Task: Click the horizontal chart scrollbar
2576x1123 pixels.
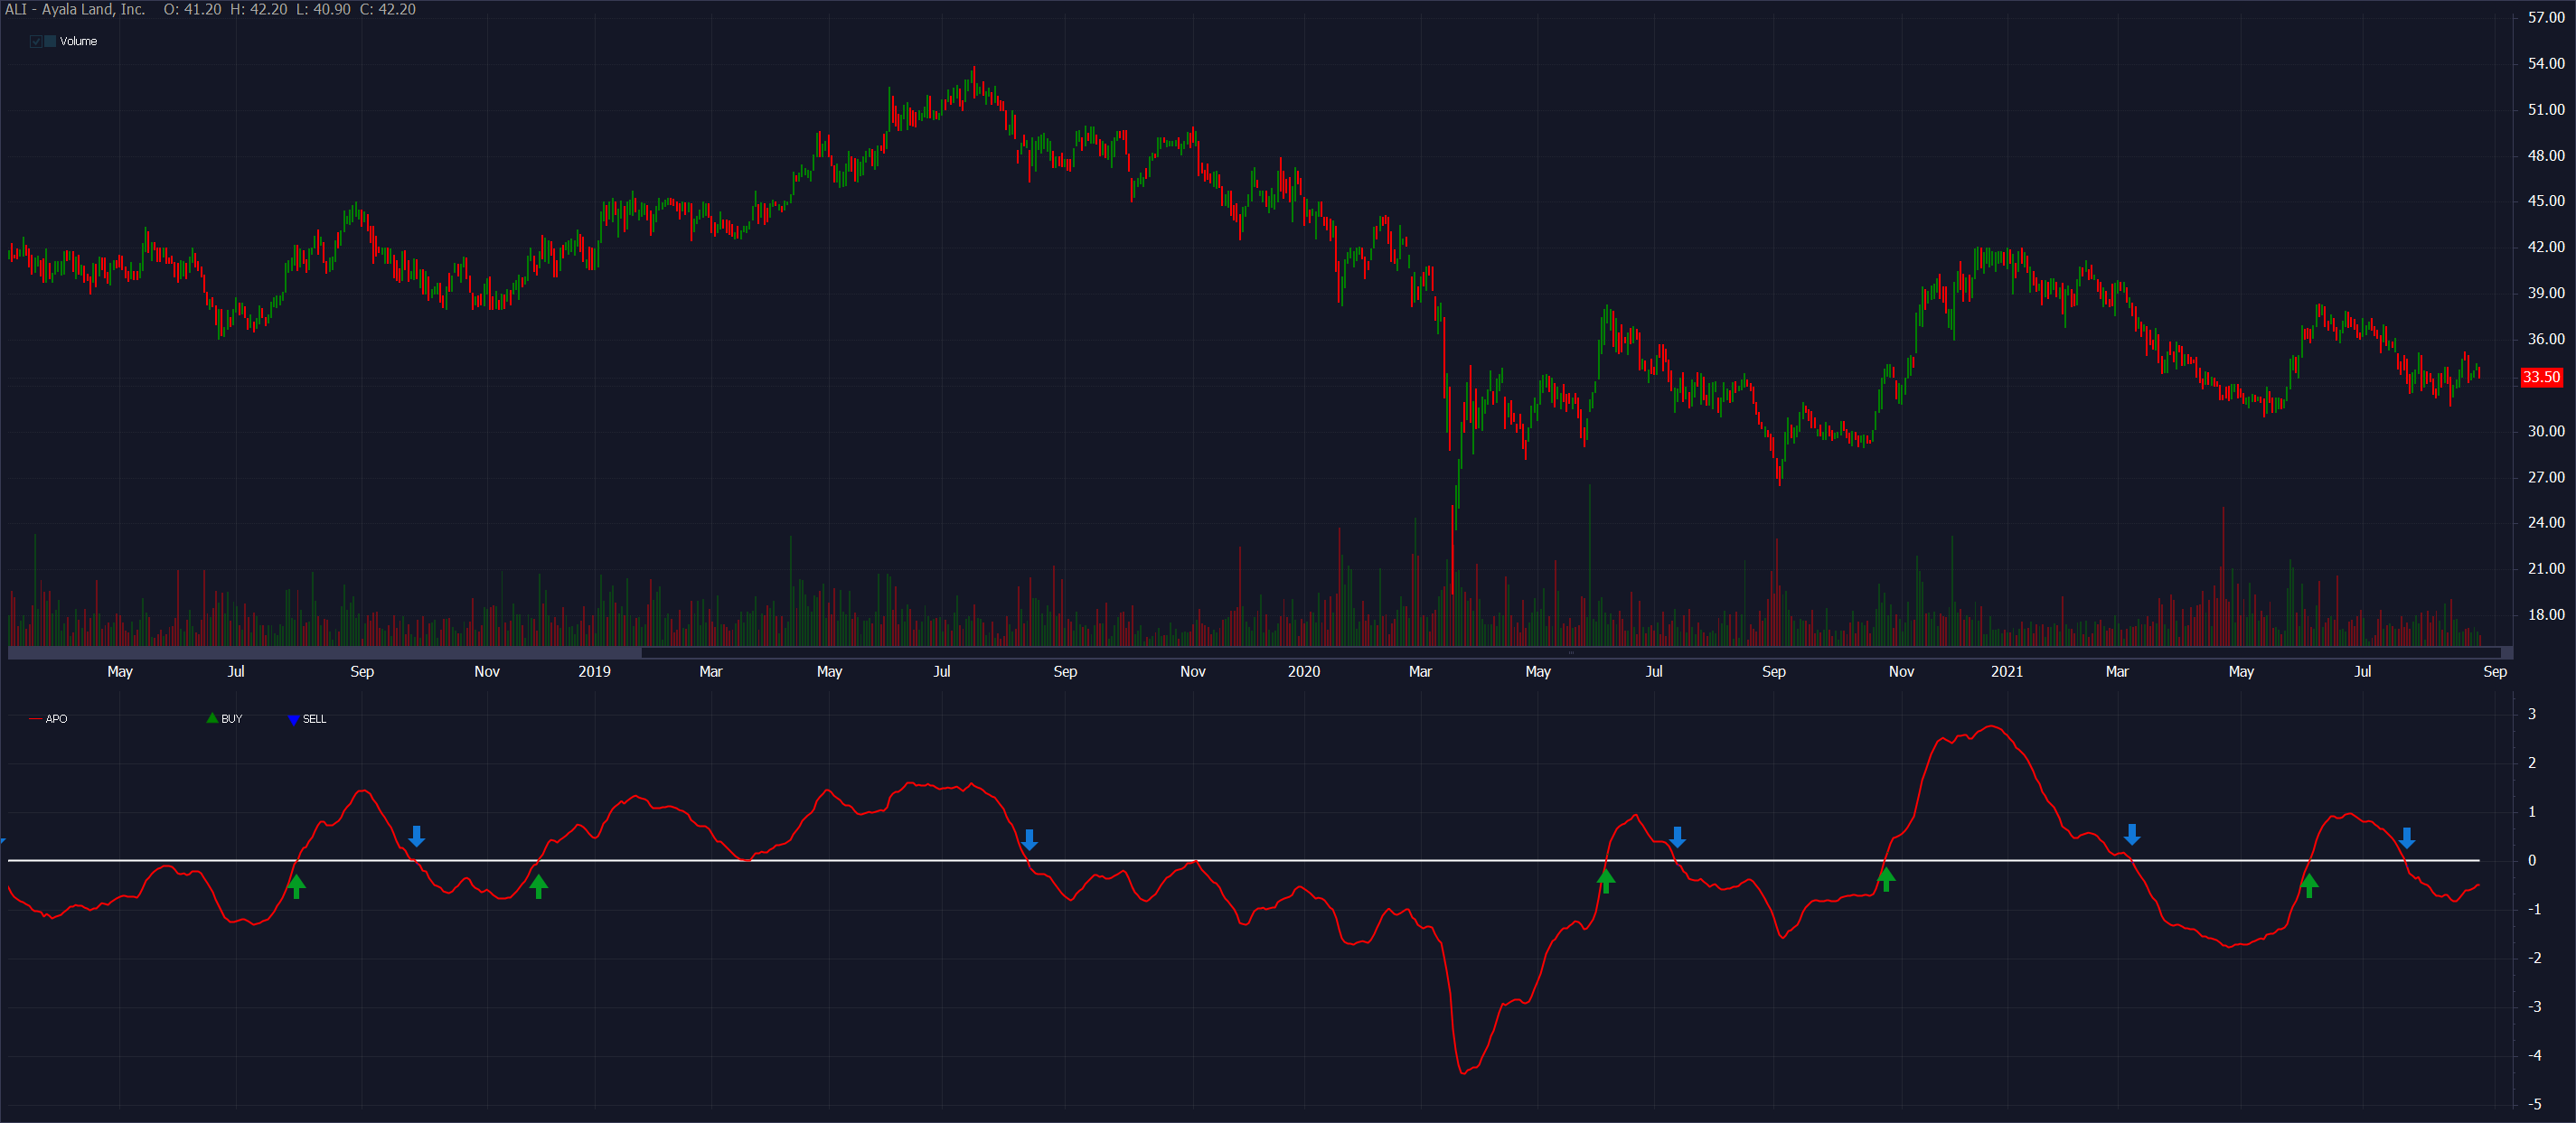Action: point(325,653)
